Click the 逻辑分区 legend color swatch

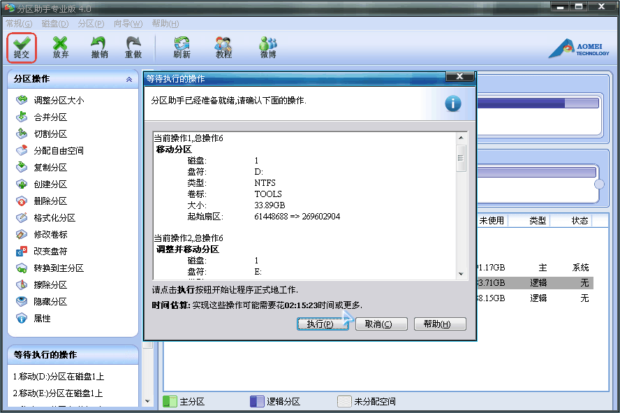(x=257, y=402)
